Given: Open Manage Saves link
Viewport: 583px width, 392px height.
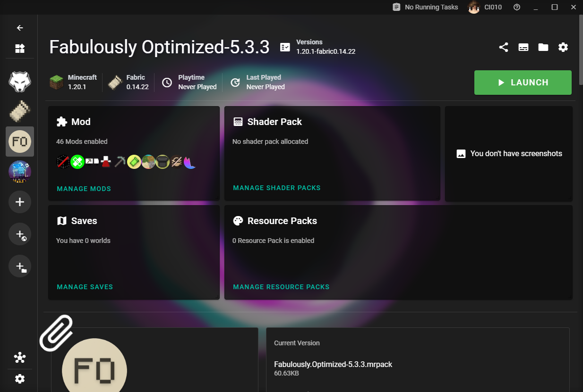Looking at the screenshot, I should [85, 287].
